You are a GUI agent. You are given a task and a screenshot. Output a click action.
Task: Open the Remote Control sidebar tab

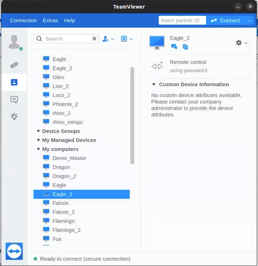click(14, 65)
